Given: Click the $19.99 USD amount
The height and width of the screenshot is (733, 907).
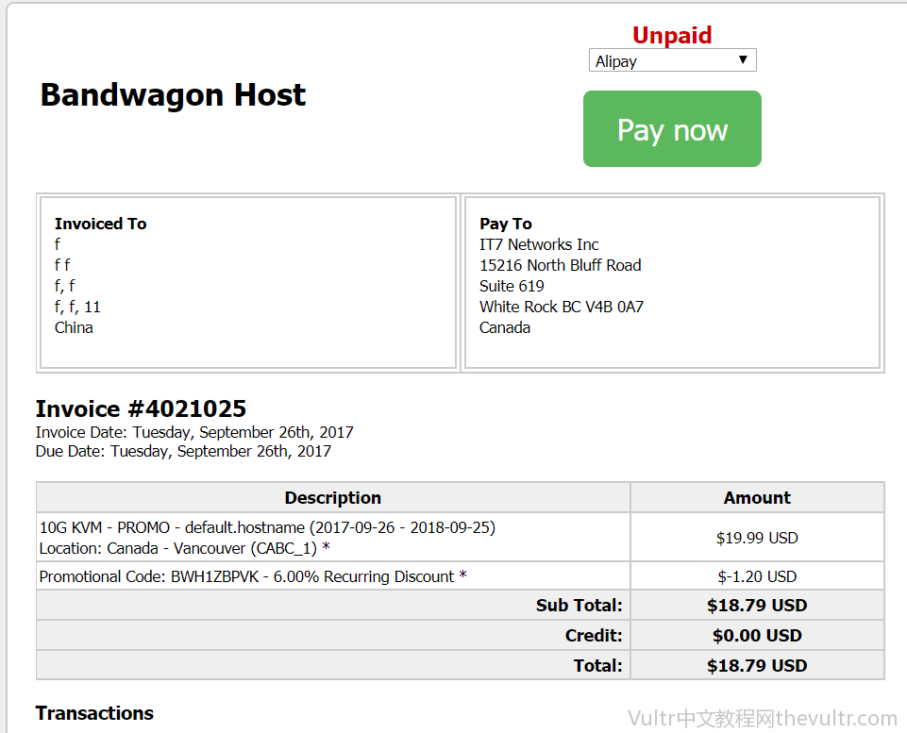Looking at the screenshot, I should [x=757, y=538].
